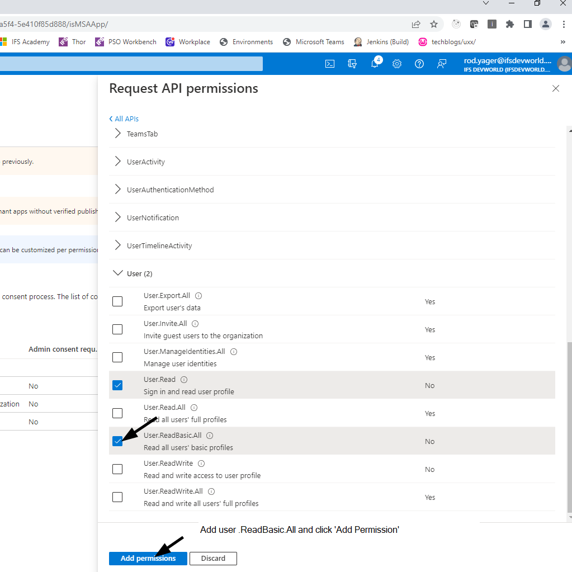Uncheck the User.Read permission checkbox
This screenshot has height=572, width=572.
[117, 385]
